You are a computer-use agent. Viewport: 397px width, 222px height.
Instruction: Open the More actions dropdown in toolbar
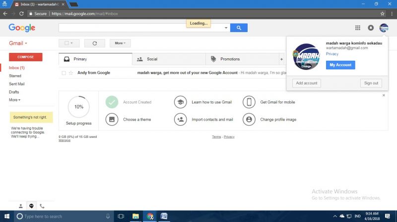(120, 43)
